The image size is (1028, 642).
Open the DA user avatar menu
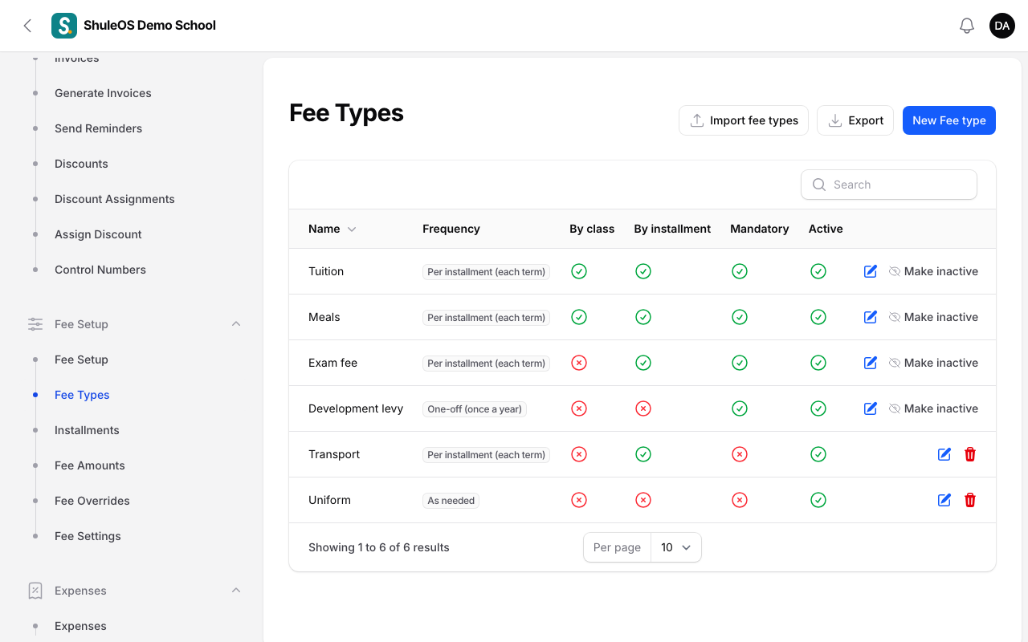(x=1002, y=26)
